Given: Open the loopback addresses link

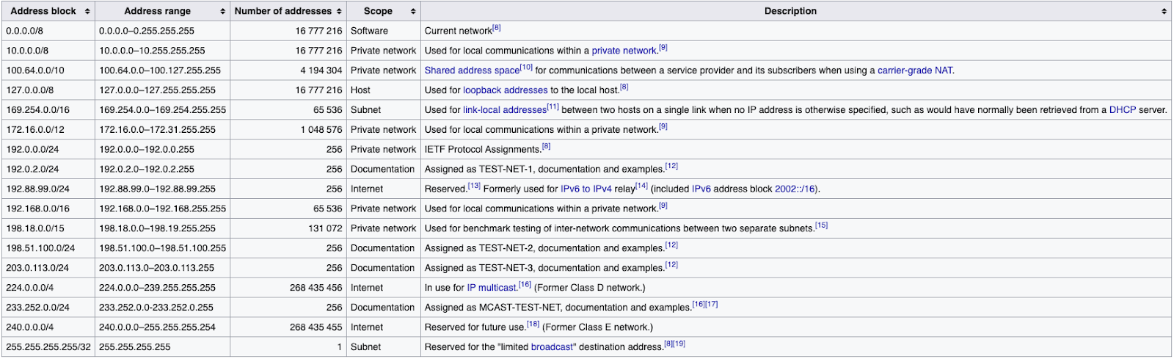Looking at the screenshot, I should click(x=506, y=90).
